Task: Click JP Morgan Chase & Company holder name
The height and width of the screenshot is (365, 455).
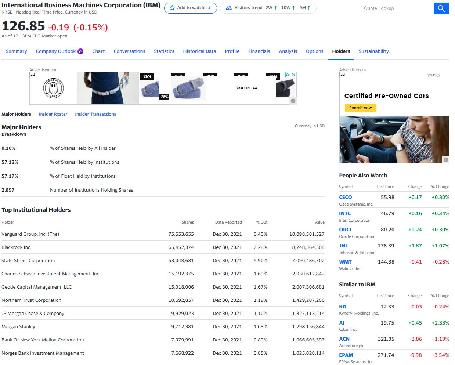Action: [x=33, y=313]
